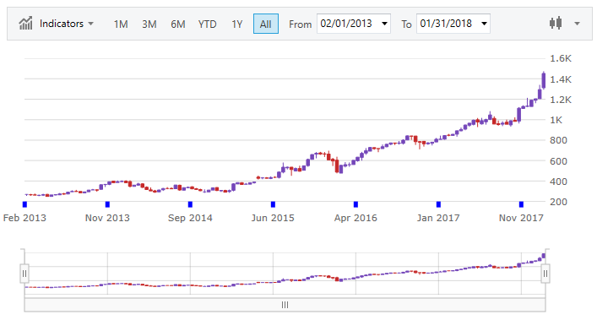Click the To label text
This screenshot has height=320, width=597.
click(406, 24)
